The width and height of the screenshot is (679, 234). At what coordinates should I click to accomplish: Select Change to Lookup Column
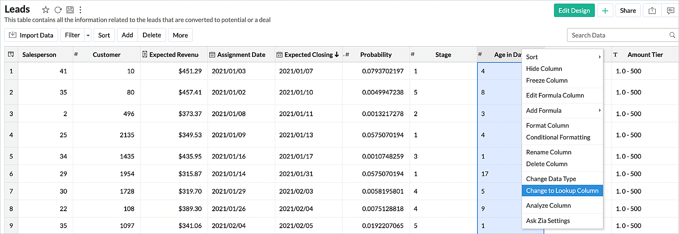point(562,191)
